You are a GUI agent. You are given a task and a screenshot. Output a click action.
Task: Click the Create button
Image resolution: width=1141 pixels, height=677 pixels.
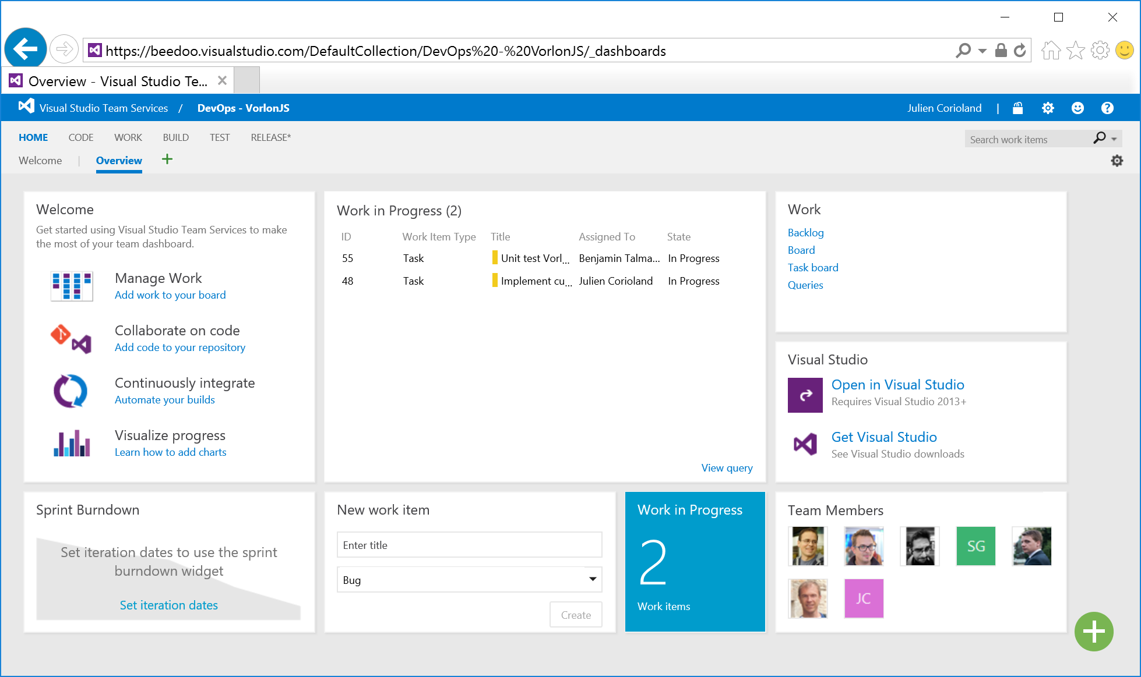(576, 614)
